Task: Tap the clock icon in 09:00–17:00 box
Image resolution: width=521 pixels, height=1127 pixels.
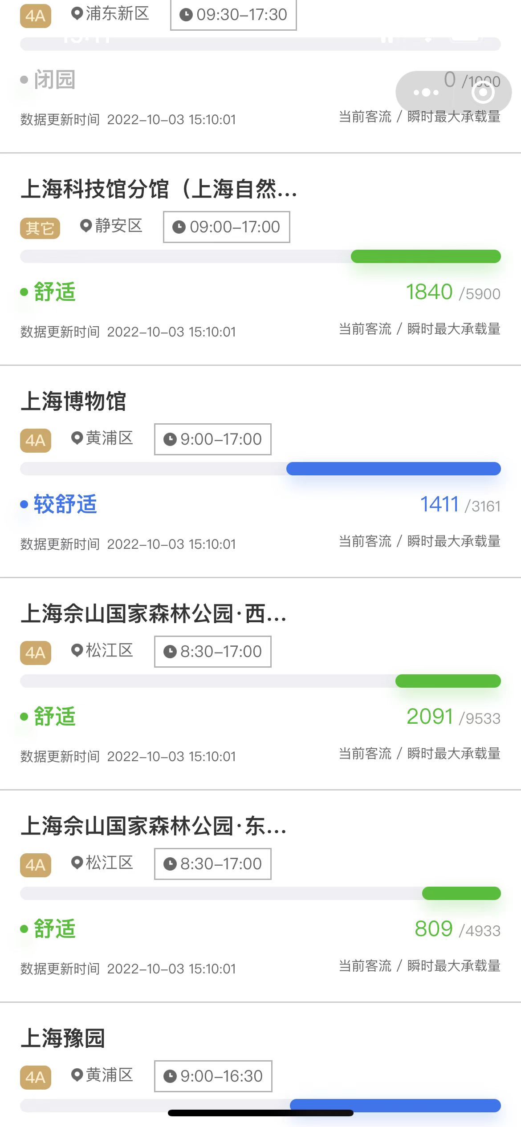Action: click(179, 227)
